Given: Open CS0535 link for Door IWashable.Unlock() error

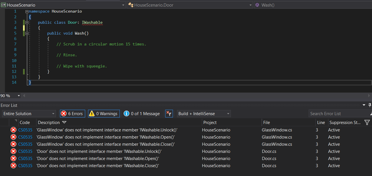Looking at the screenshot, I should click(x=25, y=151).
